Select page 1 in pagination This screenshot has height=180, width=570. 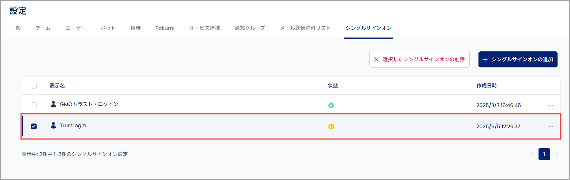[544, 154]
